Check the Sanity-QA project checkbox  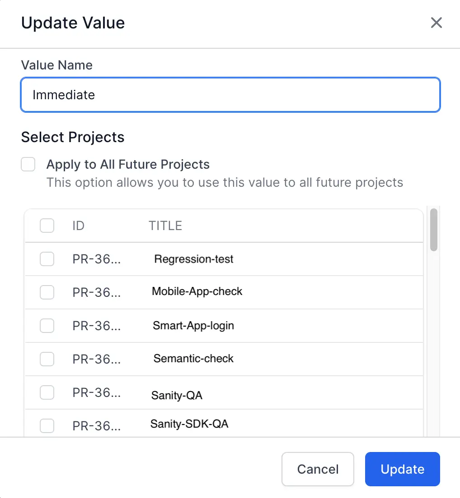click(x=47, y=392)
